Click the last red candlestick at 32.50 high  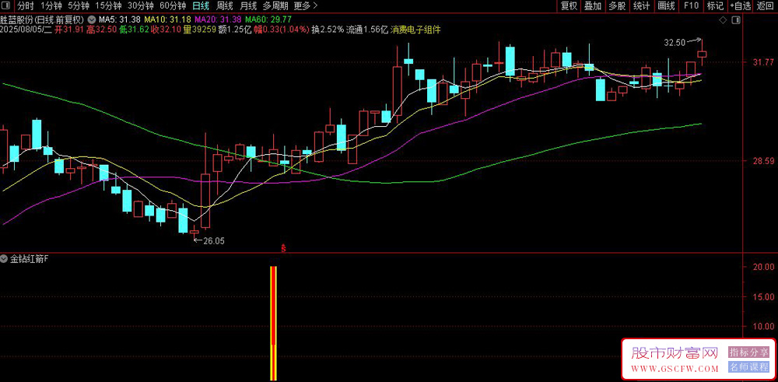[702, 54]
